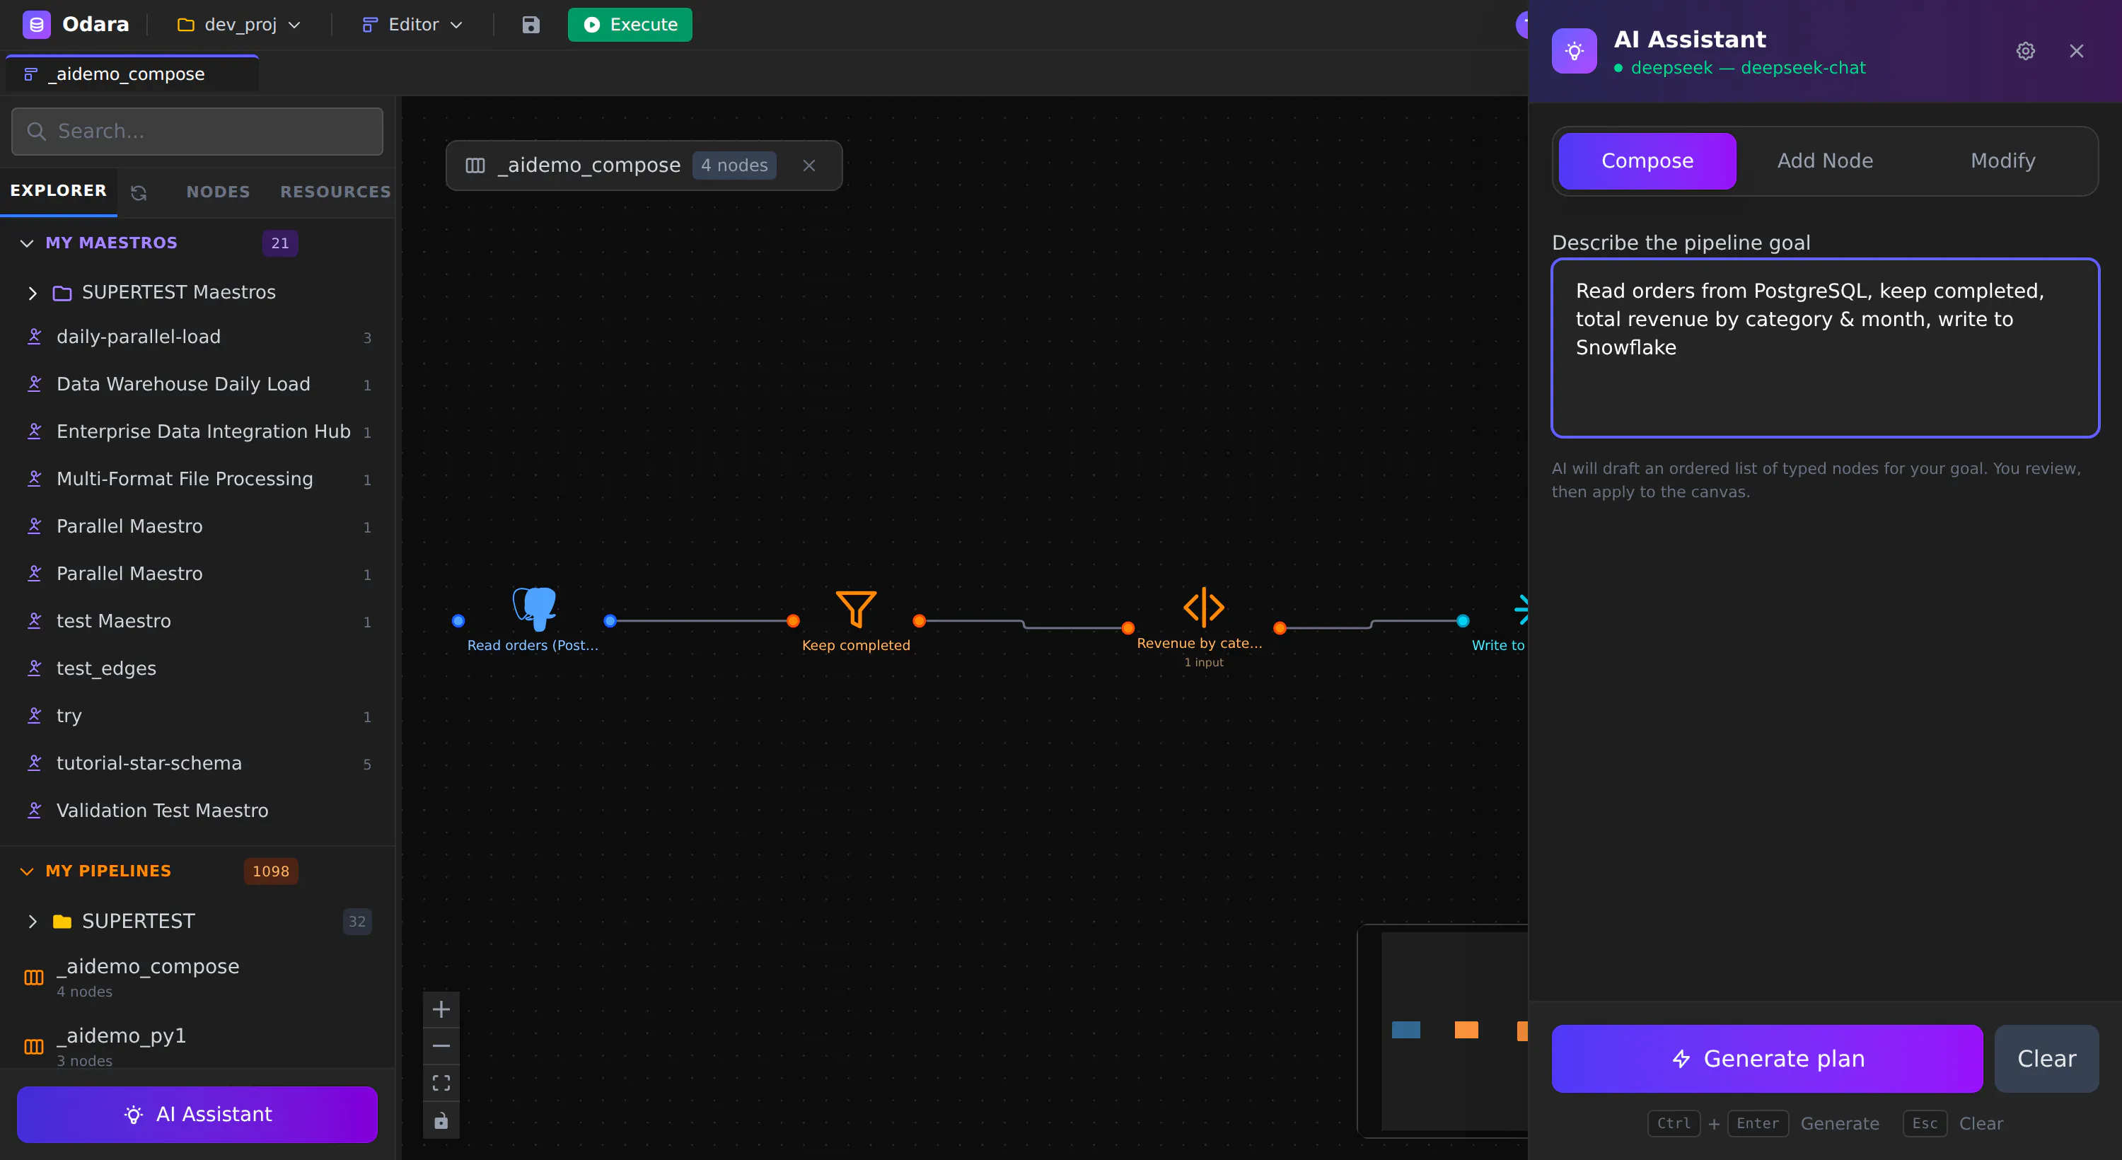This screenshot has height=1160, width=2122.
Task: Click the Clear button
Action: coord(2046,1059)
